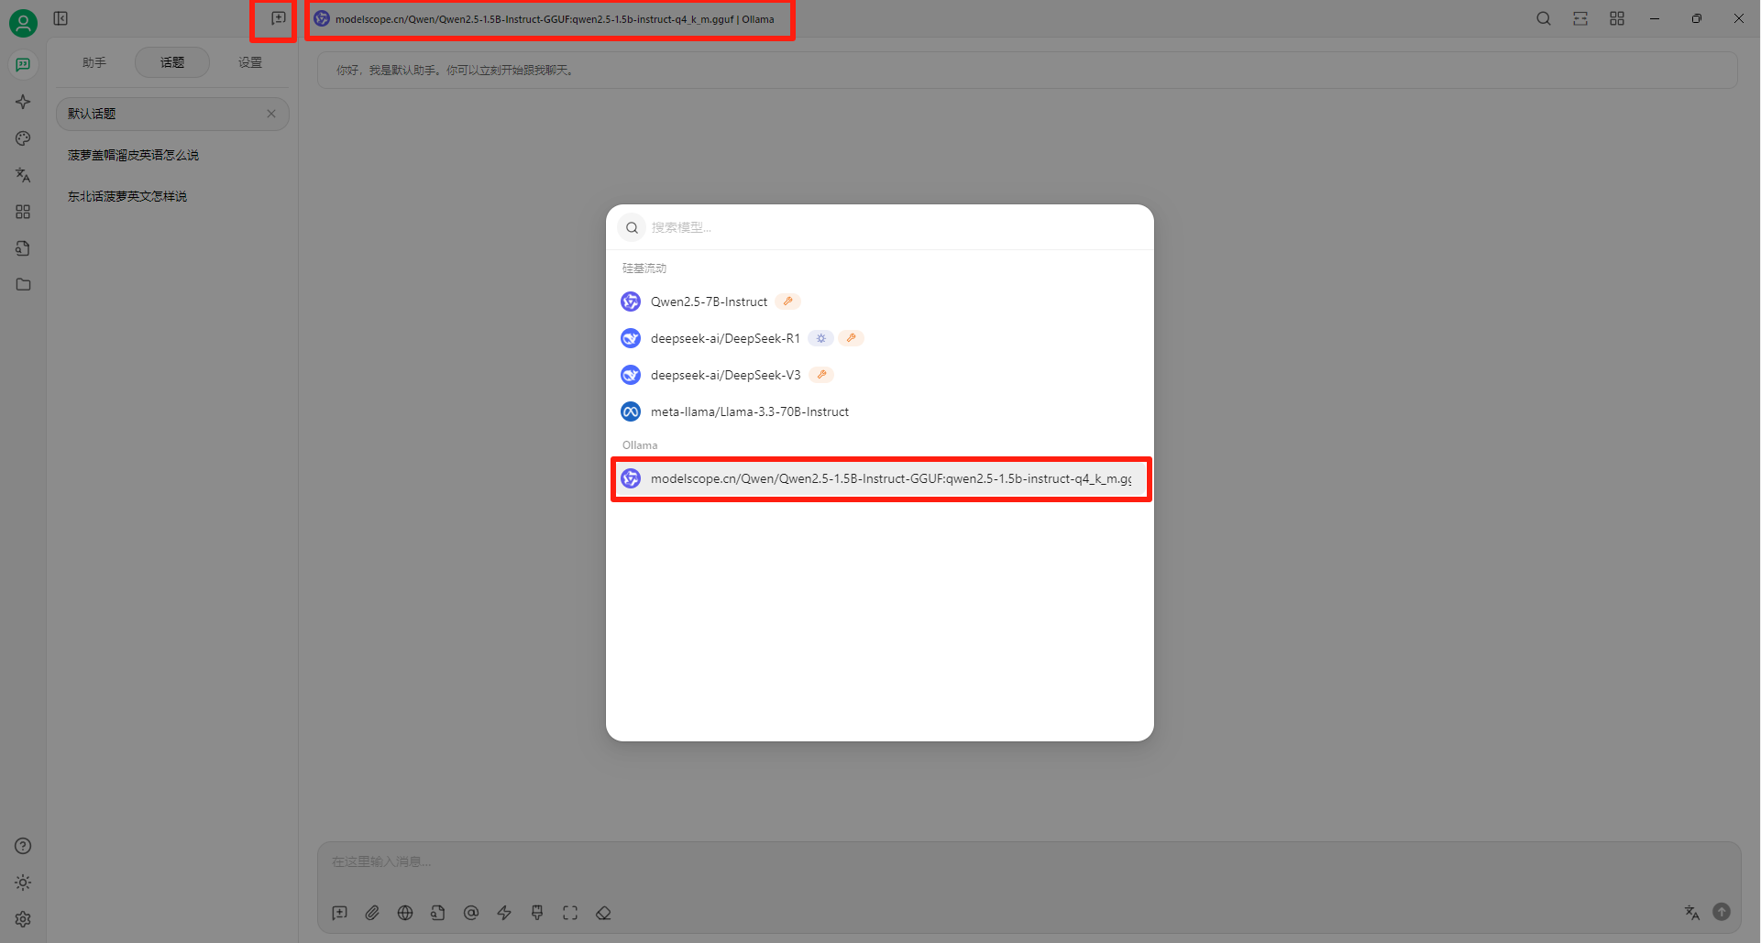The width and height of the screenshot is (1761, 943).
Task: Open the translate icon in left sidebar
Action: pos(23,175)
